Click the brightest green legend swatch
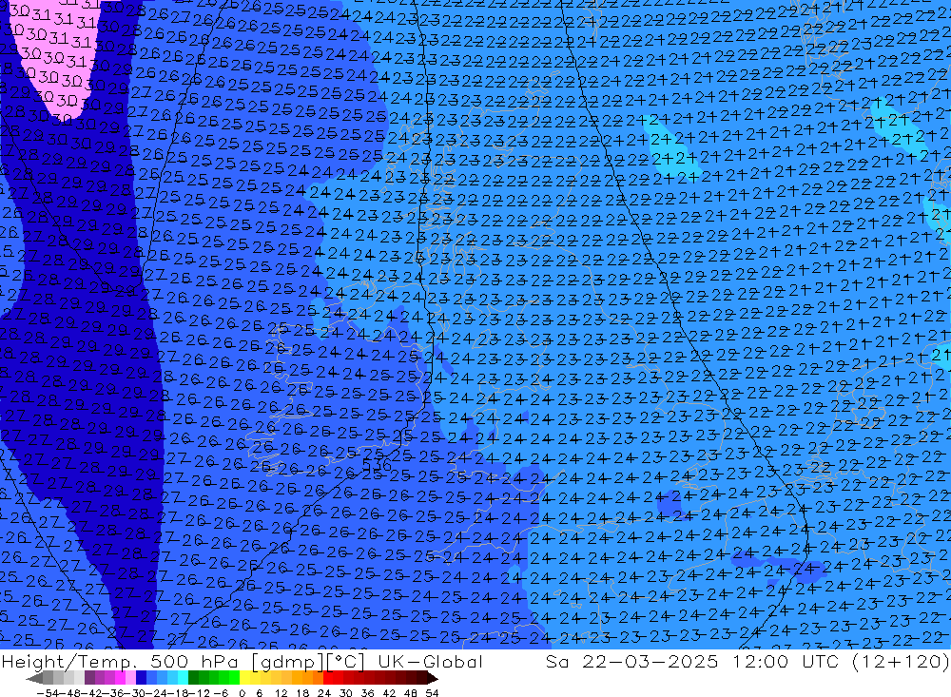Viewport: 951px width, 697px height. click(234, 677)
